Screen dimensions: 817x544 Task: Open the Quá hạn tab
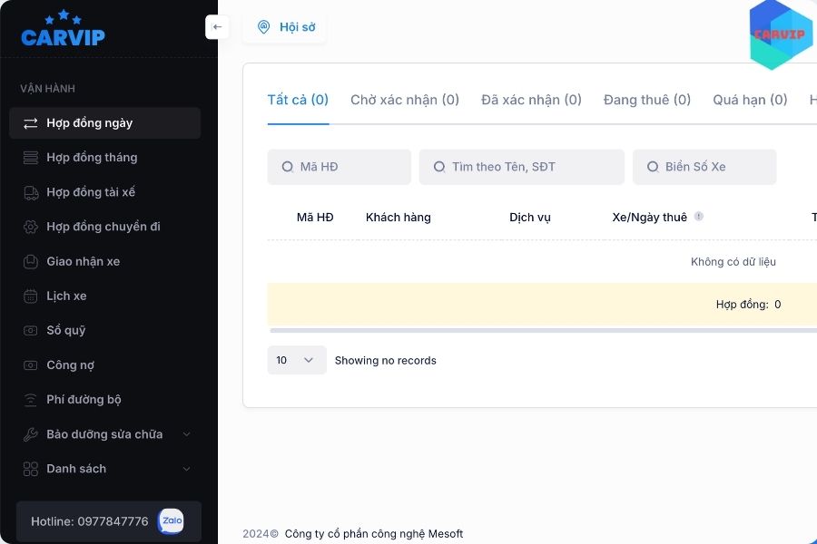coord(750,100)
